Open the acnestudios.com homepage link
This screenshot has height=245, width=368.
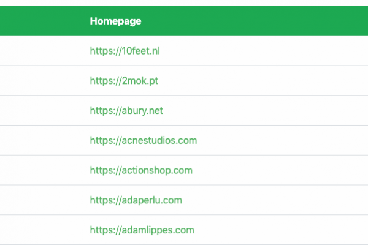tap(143, 141)
